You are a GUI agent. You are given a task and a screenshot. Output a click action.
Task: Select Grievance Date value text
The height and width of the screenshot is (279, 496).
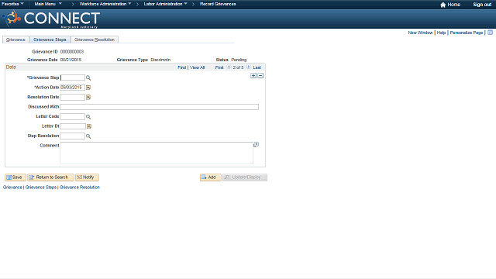tap(71, 60)
